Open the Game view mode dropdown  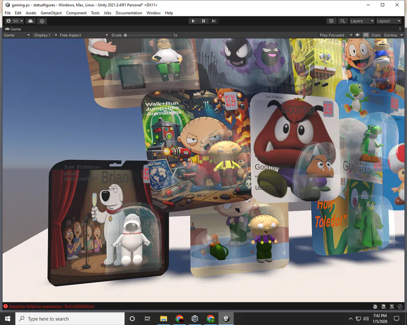tap(17, 35)
